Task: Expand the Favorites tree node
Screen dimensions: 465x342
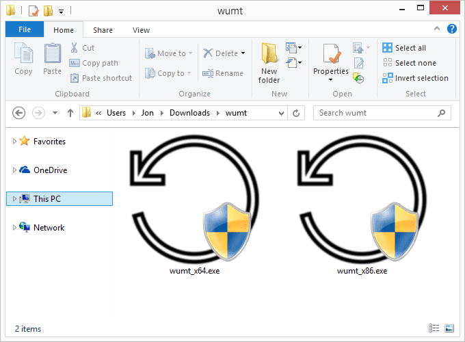Action: coord(14,142)
